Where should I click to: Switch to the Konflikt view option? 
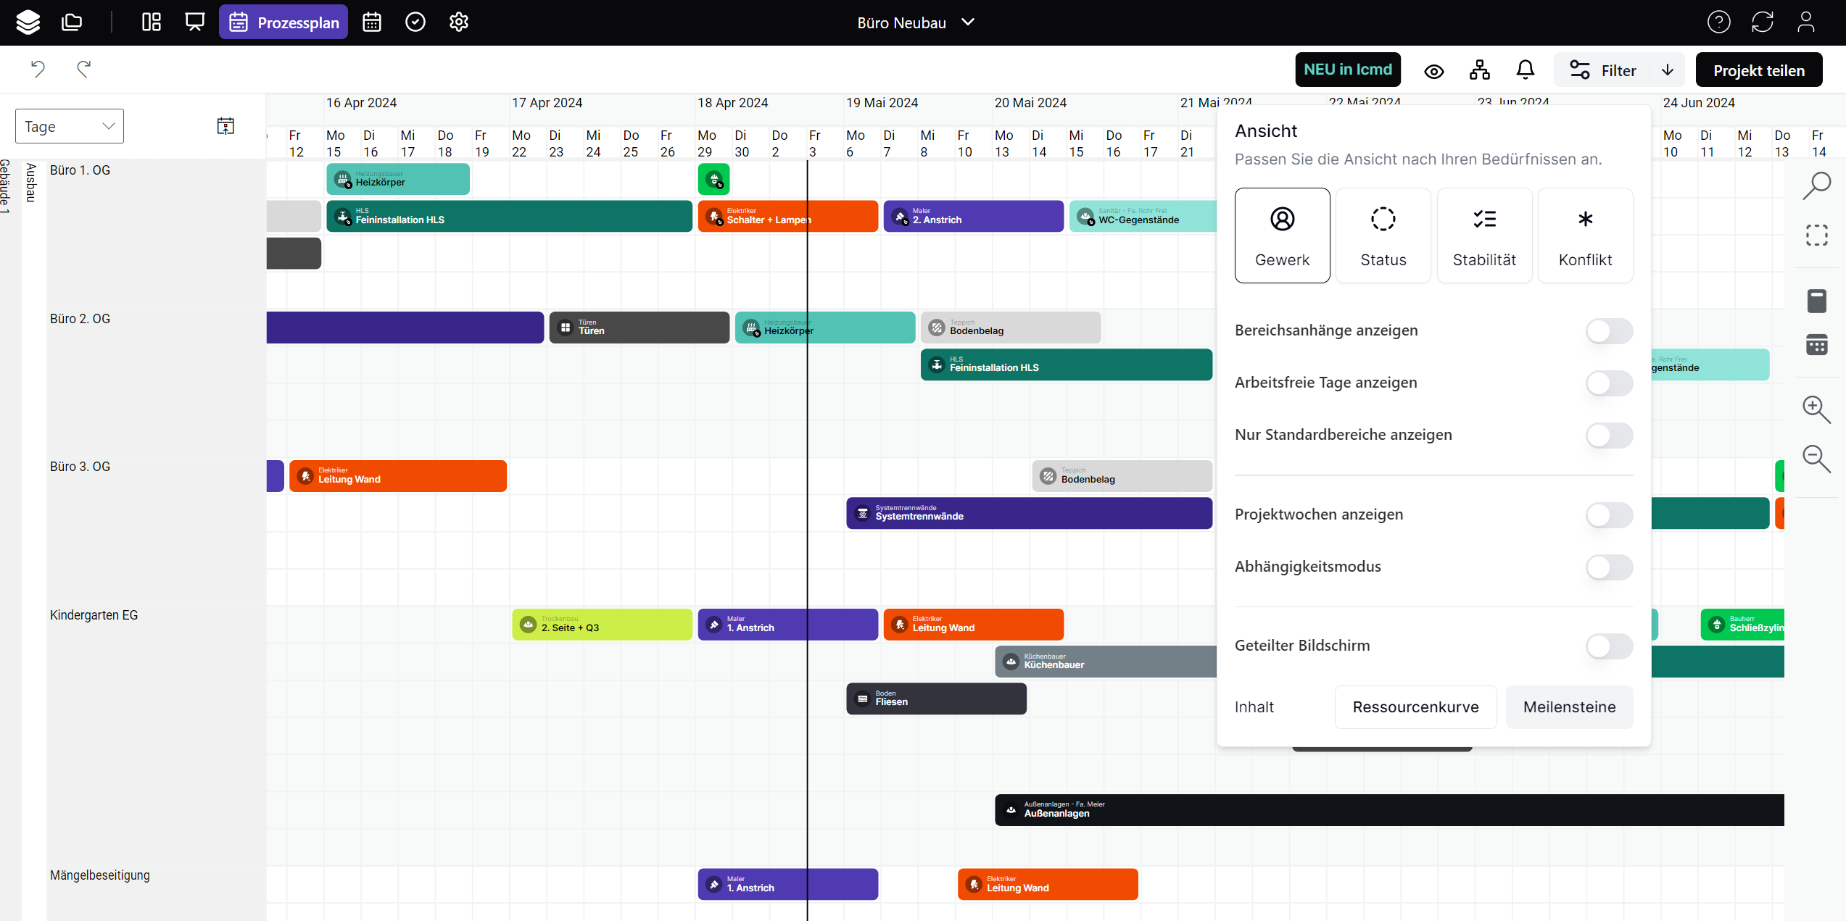(1585, 236)
